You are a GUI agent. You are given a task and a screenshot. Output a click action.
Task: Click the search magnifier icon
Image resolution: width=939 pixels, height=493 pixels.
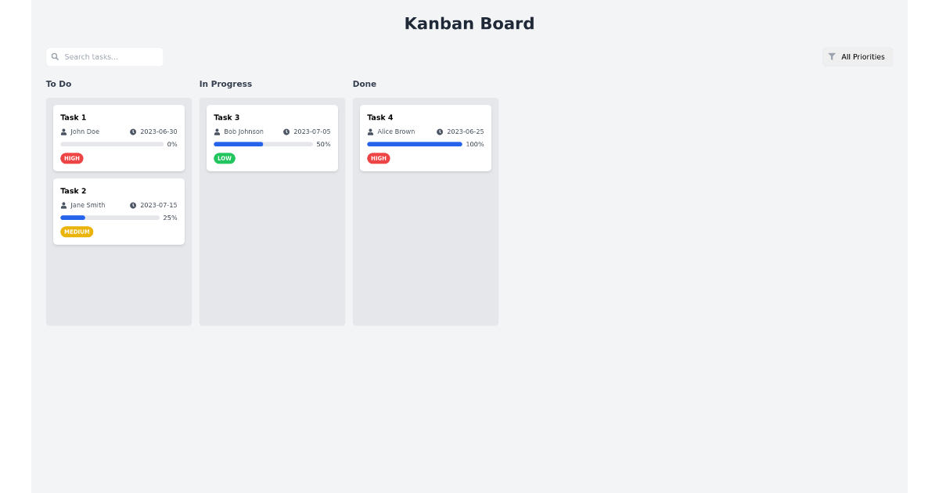(54, 56)
